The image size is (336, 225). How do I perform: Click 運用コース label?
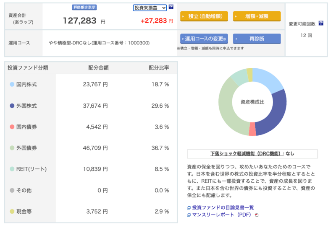pos(19,43)
